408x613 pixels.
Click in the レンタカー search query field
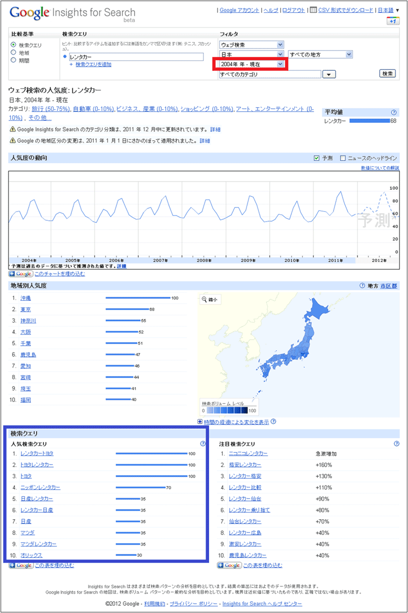coord(136,57)
